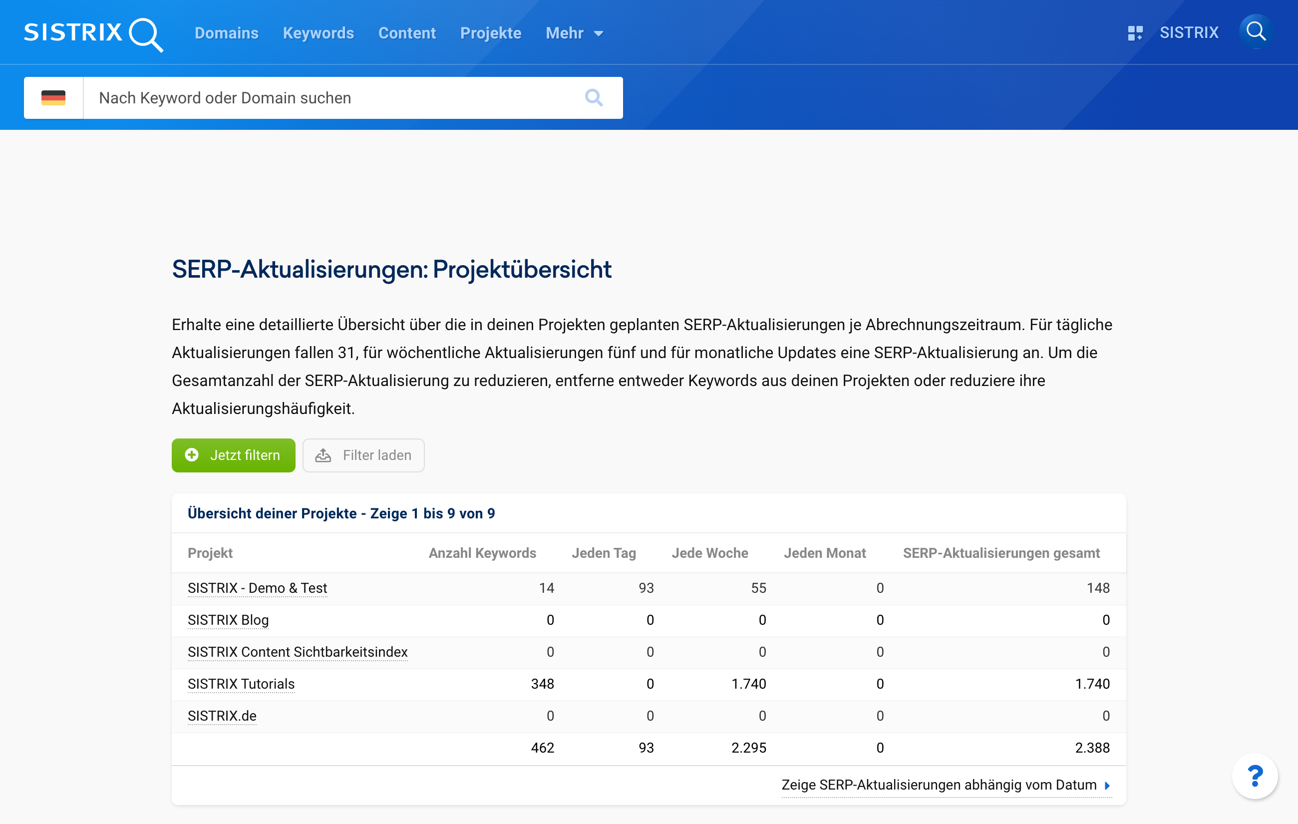Image resolution: width=1298 pixels, height=824 pixels.
Task: Open the Domains menu
Action: click(x=226, y=33)
